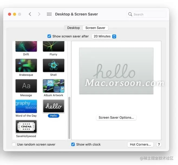Viewport: 178px width, 165px height.
Task: Click the large hello preview image
Action: 116,71
